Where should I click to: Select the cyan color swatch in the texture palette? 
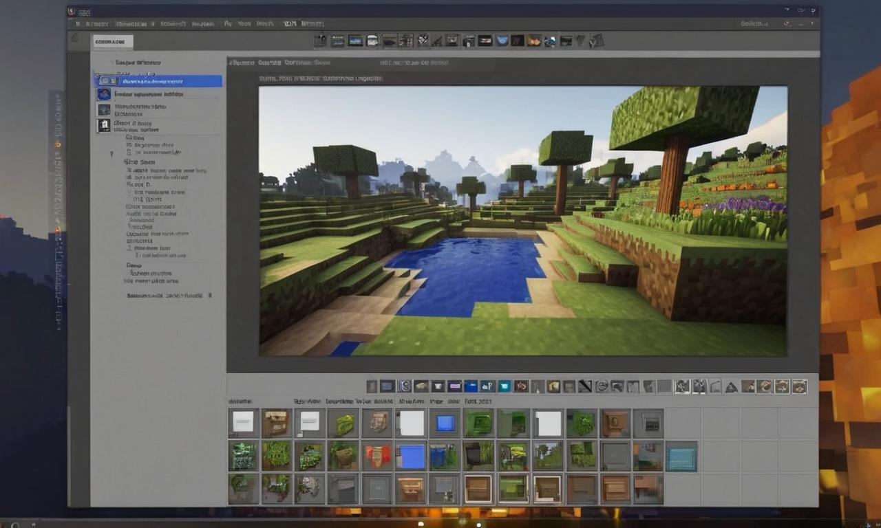click(x=683, y=456)
